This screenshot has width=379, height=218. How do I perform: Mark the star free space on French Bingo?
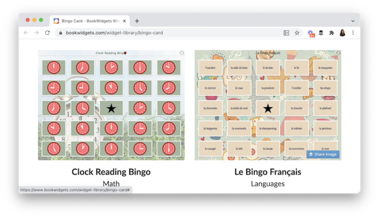268,108
